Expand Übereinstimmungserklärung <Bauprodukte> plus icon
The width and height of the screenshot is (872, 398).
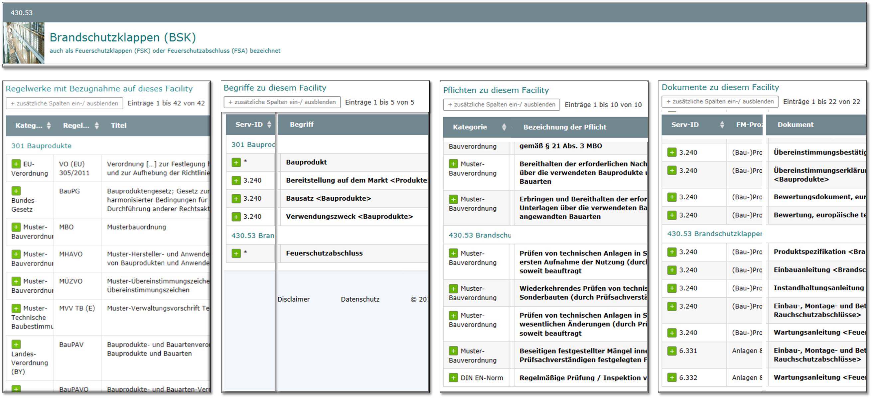(x=671, y=170)
